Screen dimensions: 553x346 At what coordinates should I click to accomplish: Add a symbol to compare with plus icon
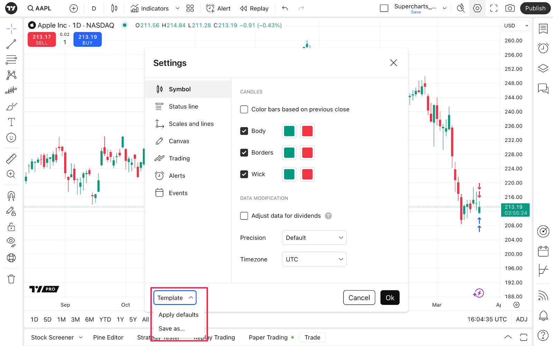[74, 8]
